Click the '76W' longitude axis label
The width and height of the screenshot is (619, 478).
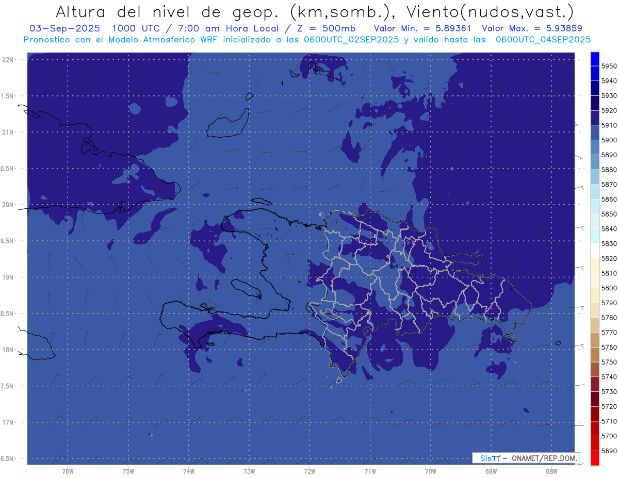tap(68, 471)
